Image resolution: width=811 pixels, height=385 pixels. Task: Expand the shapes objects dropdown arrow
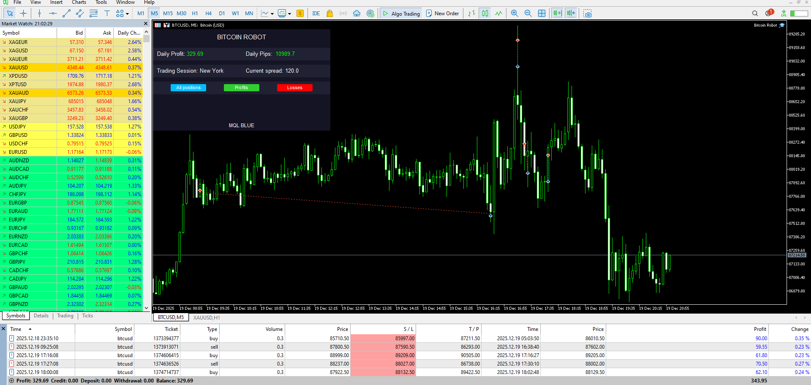click(x=127, y=14)
